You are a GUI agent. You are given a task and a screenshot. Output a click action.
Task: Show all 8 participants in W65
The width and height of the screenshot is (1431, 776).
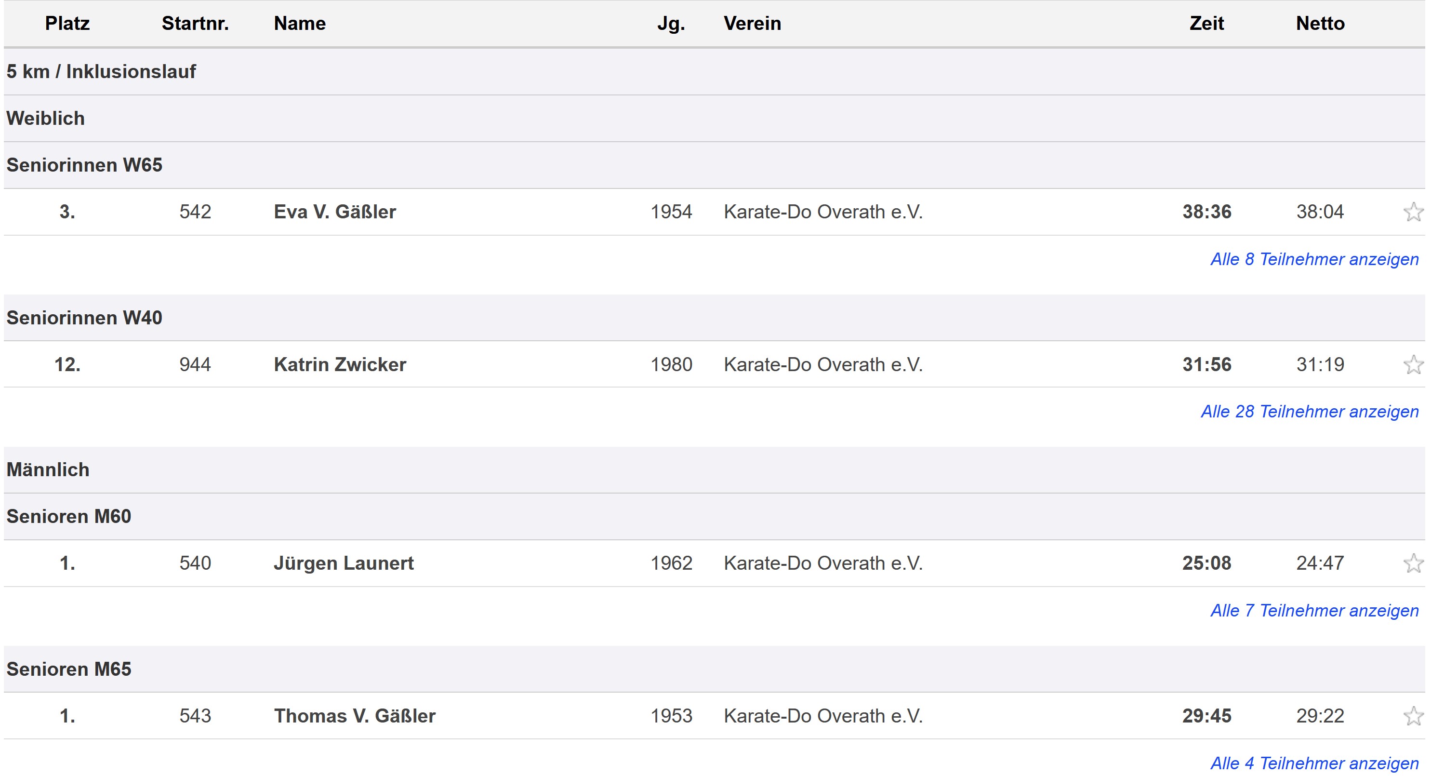pos(1314,259)
